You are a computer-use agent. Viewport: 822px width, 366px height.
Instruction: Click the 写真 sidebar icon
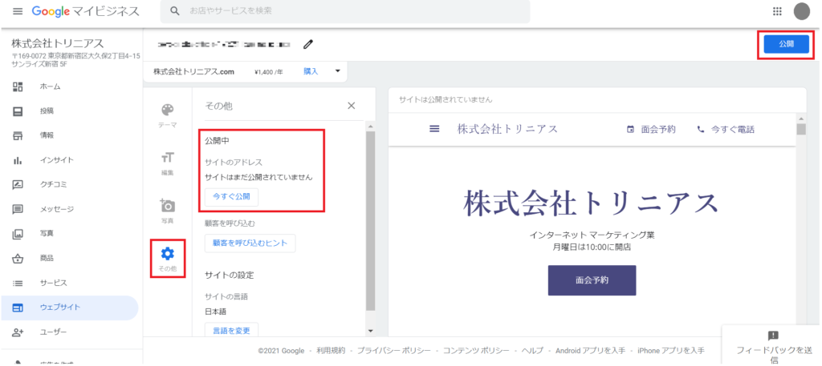(18, 234)
